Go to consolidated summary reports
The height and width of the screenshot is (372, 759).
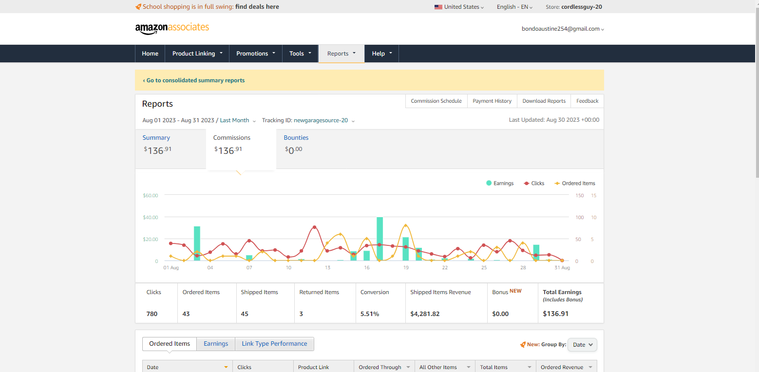194,80
